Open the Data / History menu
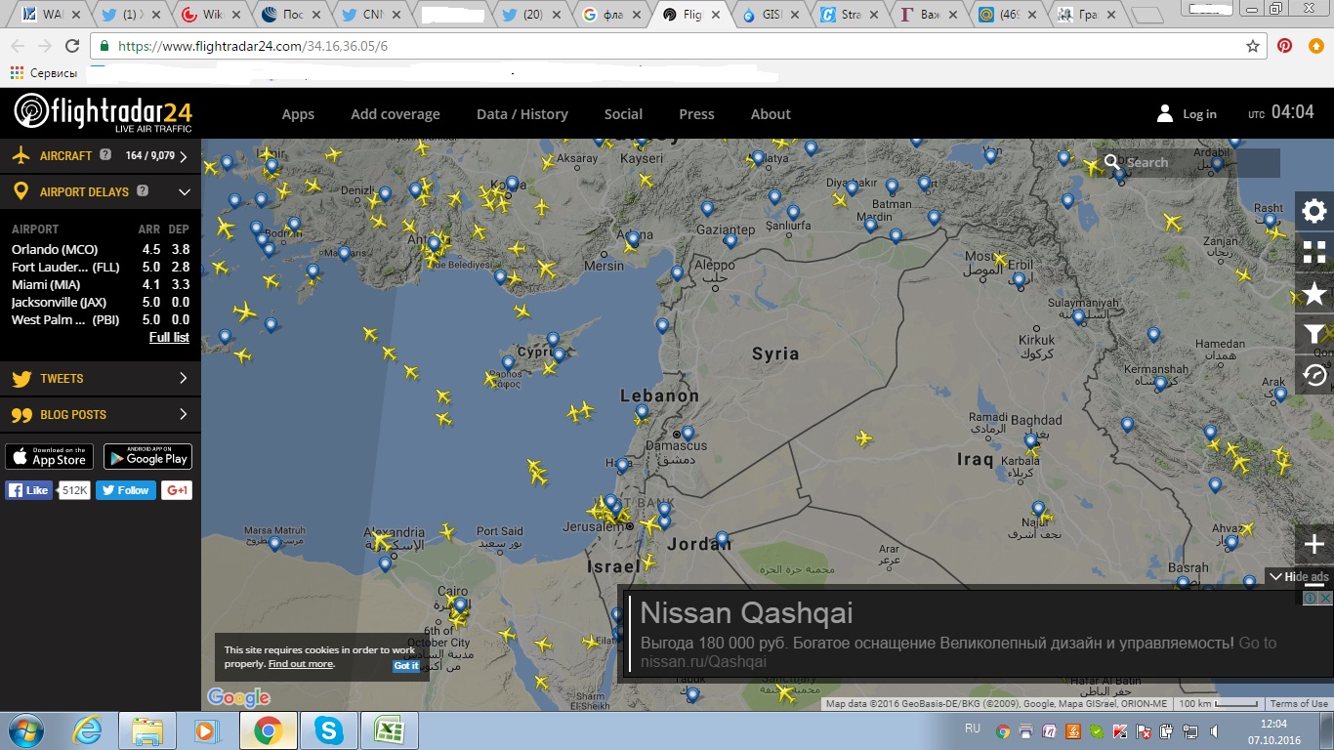This screenshot has height=750, width=1334. (521, 114)
